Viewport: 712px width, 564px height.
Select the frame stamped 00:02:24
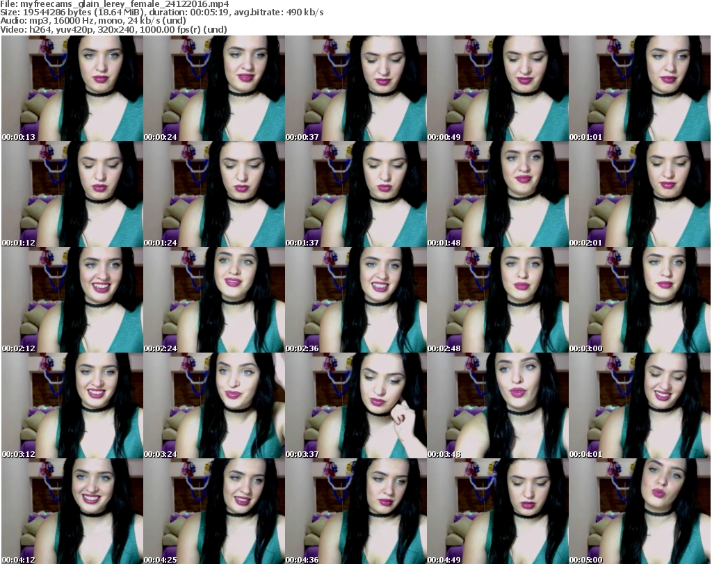coord(214,300)
